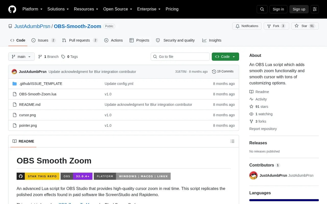Screen dimensions: 327x204
Task: Expand the Solutions navigation menu
Action: coord(58,9)
